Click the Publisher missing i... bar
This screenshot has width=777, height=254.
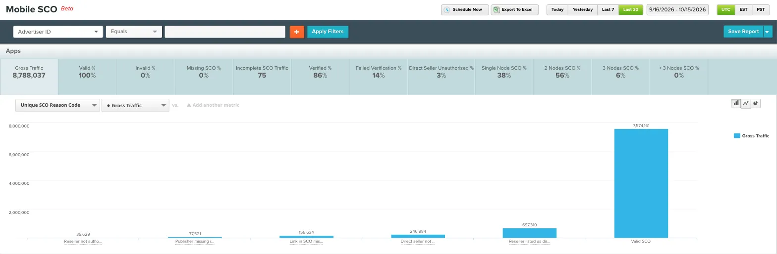(195, 237)
